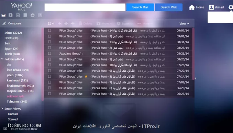
Task: Click the Compose pencil icon
Action: point(4,23)
